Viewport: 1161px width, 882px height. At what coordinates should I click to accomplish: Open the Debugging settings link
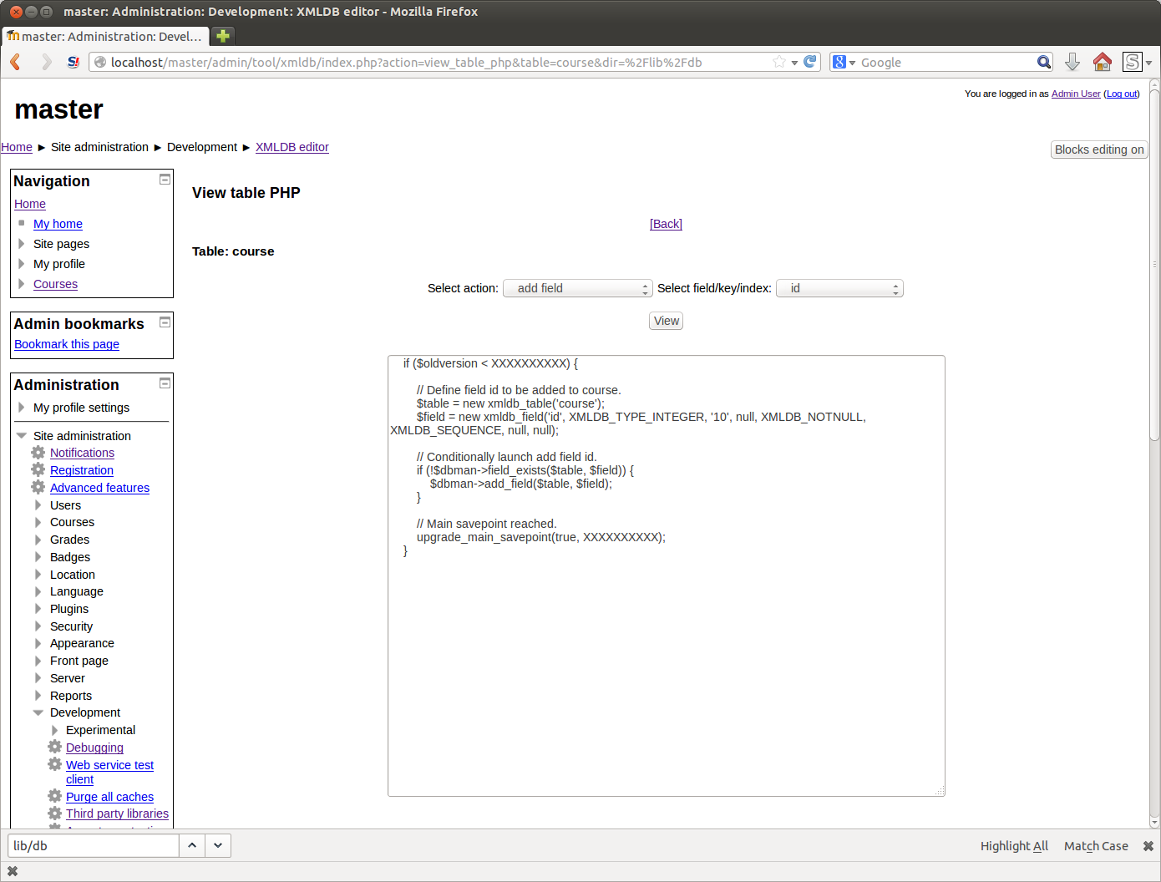pyautogui.click(x=94, y=748)
